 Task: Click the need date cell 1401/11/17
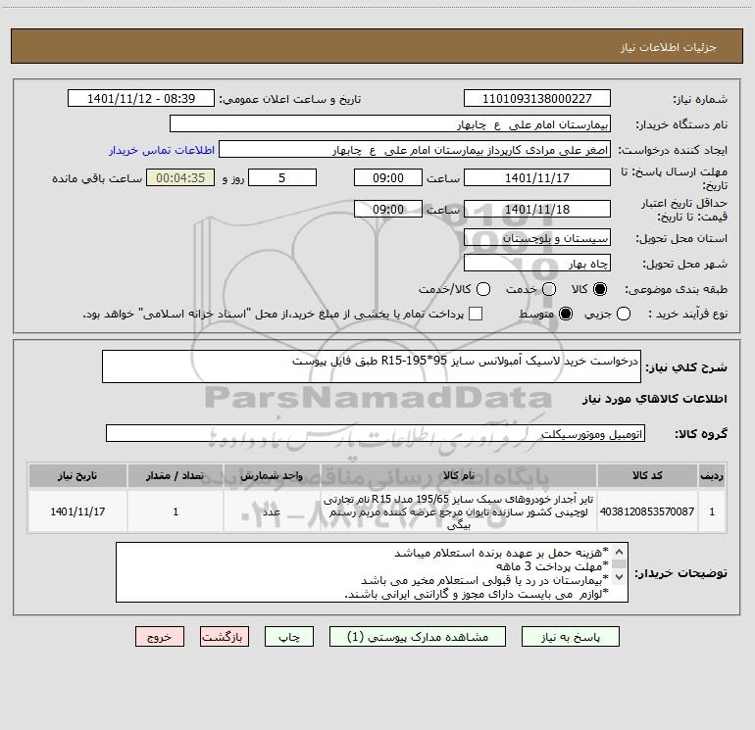pyautogui.click(x=77, y=511)
